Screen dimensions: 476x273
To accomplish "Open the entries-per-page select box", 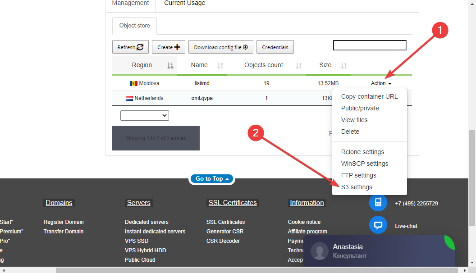I will tap(144, 116).
